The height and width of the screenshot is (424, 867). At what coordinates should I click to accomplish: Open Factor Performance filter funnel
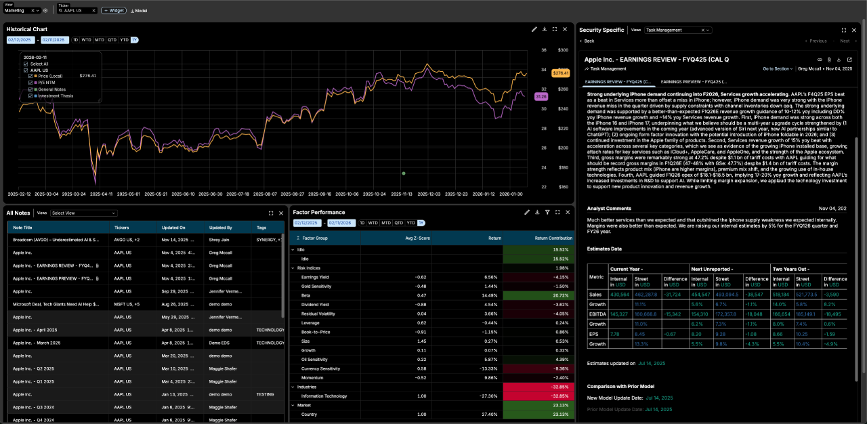tap(547, 212)
